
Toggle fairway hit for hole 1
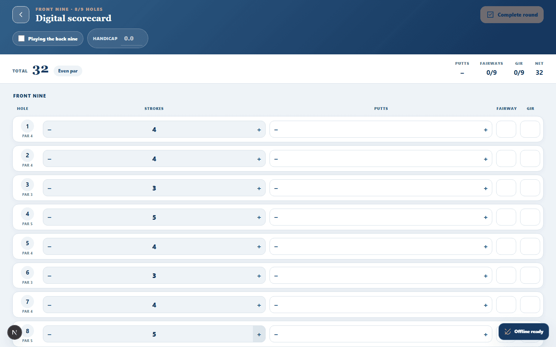coord(506,129)
